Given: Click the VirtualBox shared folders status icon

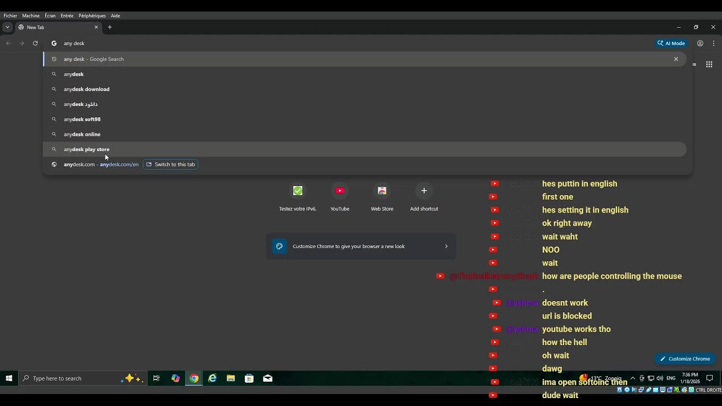Looking at the screenshot, I should [655, 390].
